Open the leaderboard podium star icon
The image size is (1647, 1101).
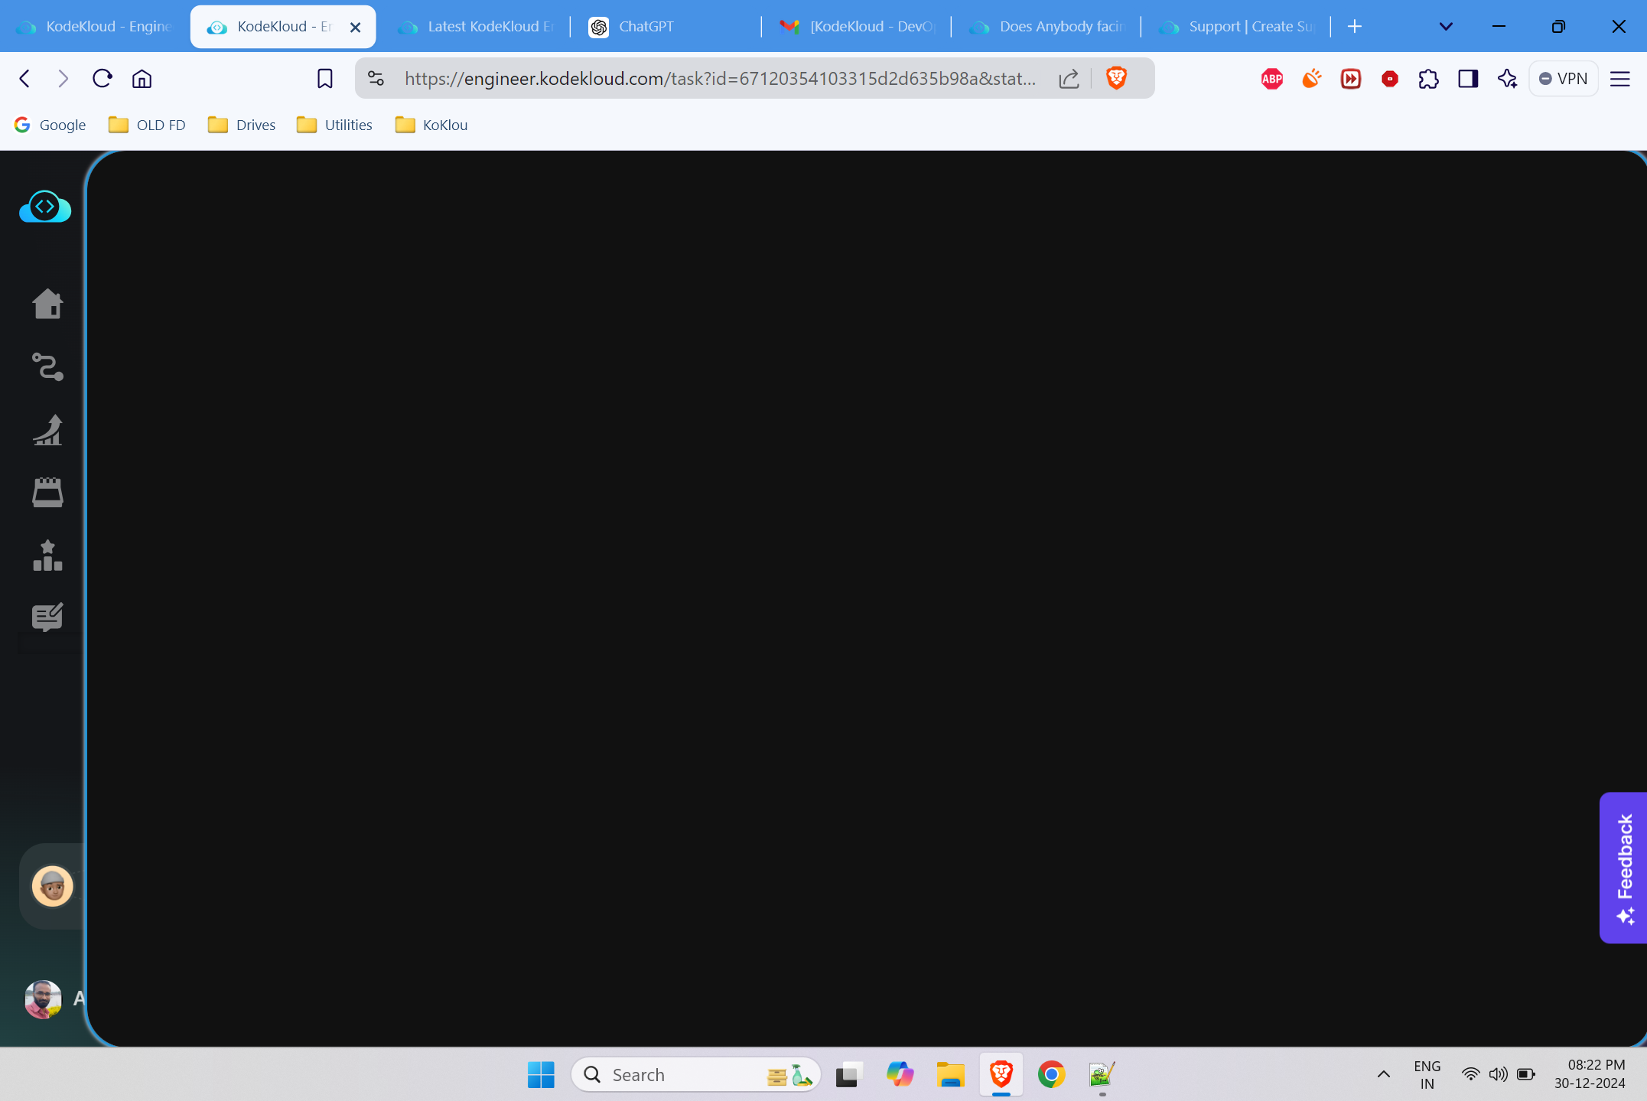point(47,555)
